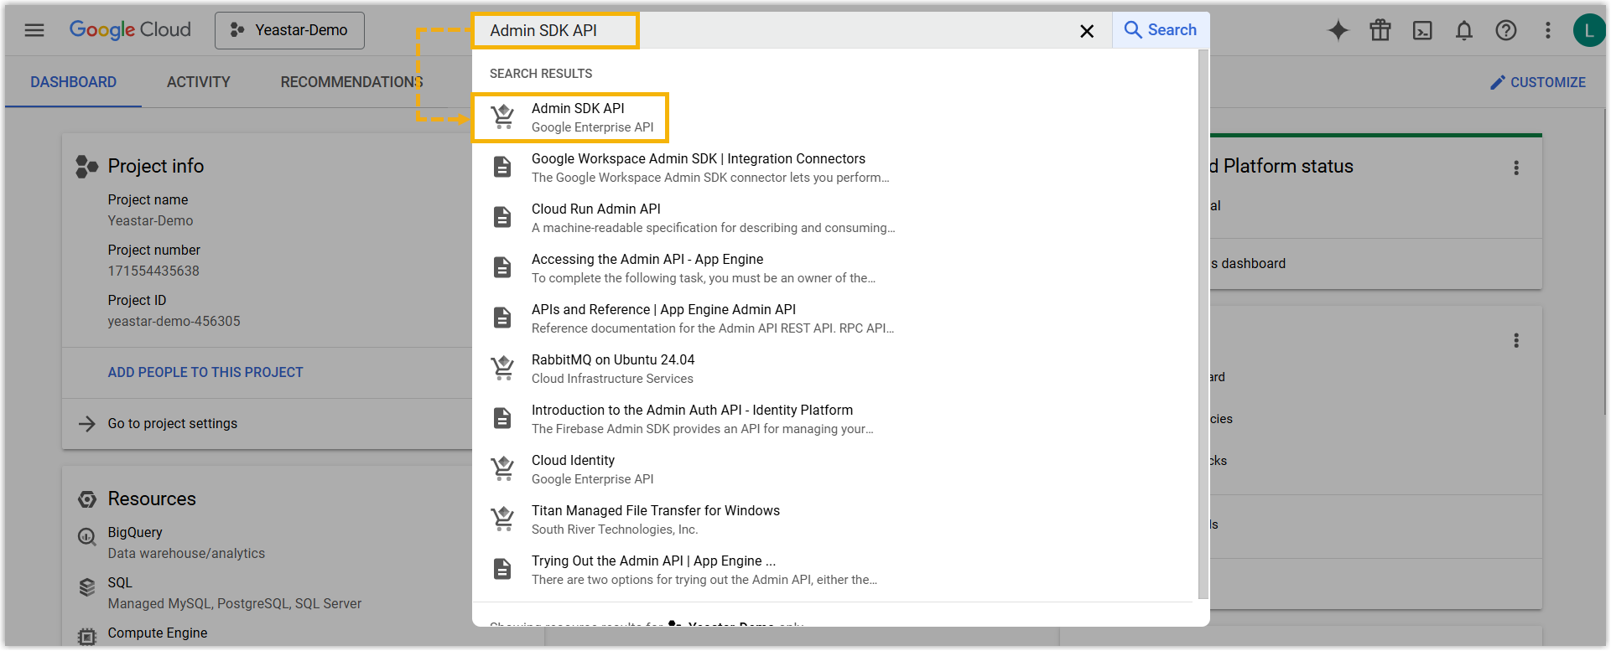Click the free trial gift icon
This screenshot has width=1611, height=651.
(x=1380, y=30)
